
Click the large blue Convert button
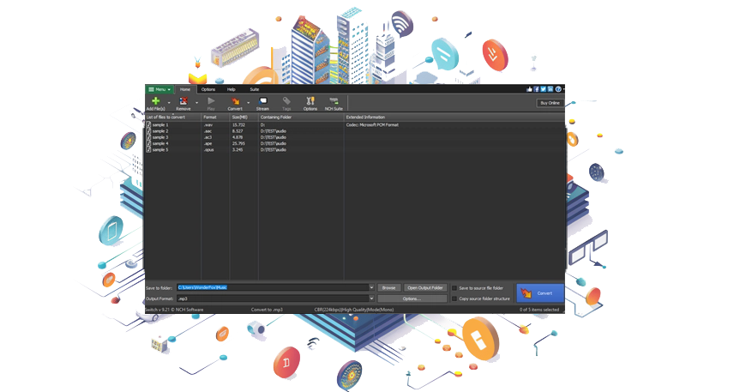pyautogui.click(x=540, y=293)
